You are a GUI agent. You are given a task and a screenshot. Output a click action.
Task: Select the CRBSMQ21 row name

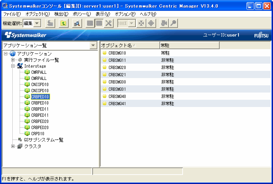[117, 75]
